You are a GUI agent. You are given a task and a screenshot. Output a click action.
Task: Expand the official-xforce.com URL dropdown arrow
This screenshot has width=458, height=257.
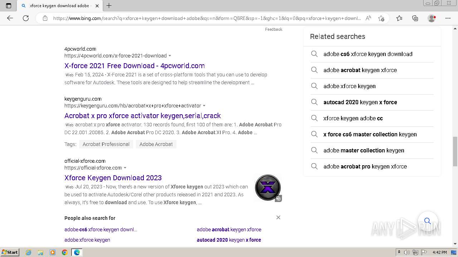125,168
